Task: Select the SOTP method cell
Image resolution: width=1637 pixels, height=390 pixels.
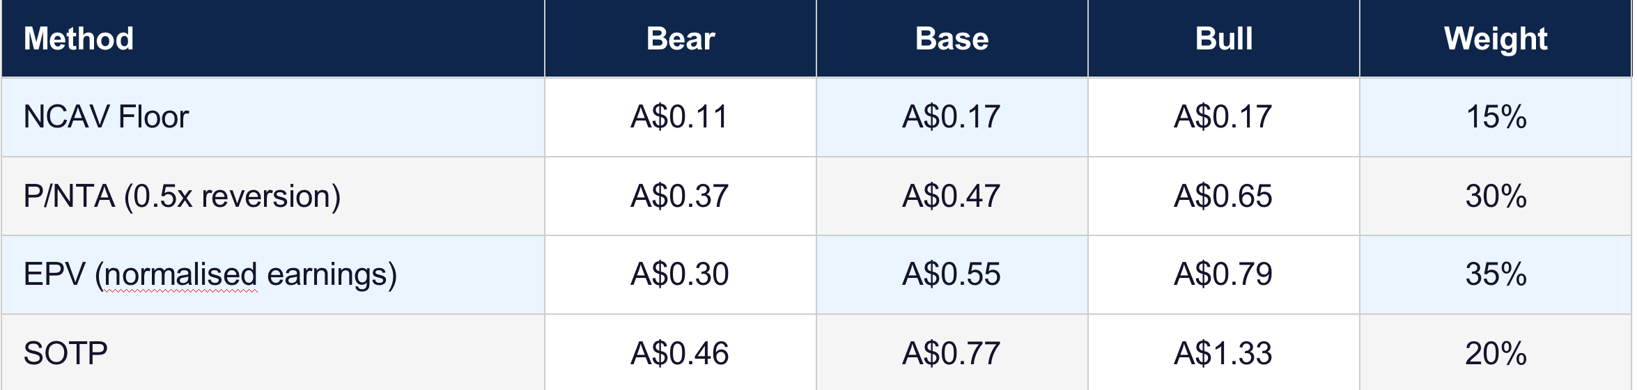Action: pyautogui.click(x=273, y=353)
